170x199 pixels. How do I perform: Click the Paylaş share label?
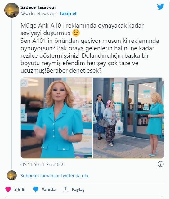(78, 189)
